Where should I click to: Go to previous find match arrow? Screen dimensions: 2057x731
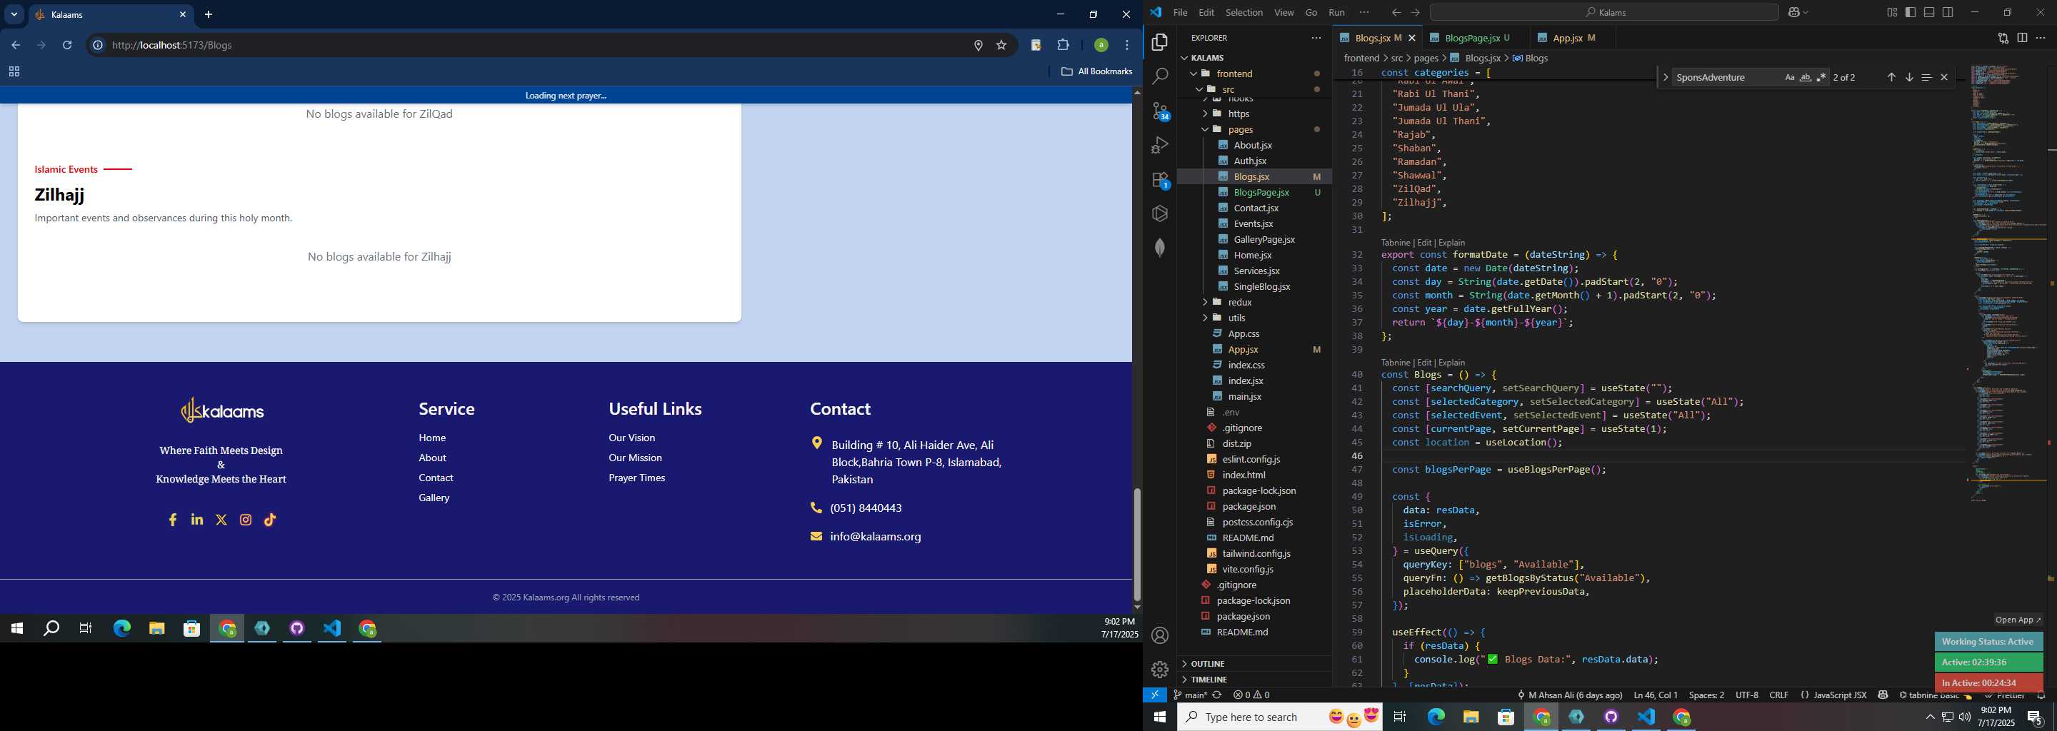pos(1891,77)
